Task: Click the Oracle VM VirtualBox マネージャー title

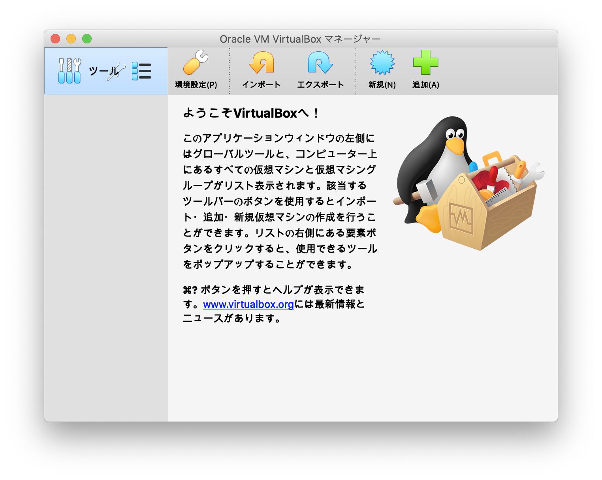Action: tap(300, 39)
